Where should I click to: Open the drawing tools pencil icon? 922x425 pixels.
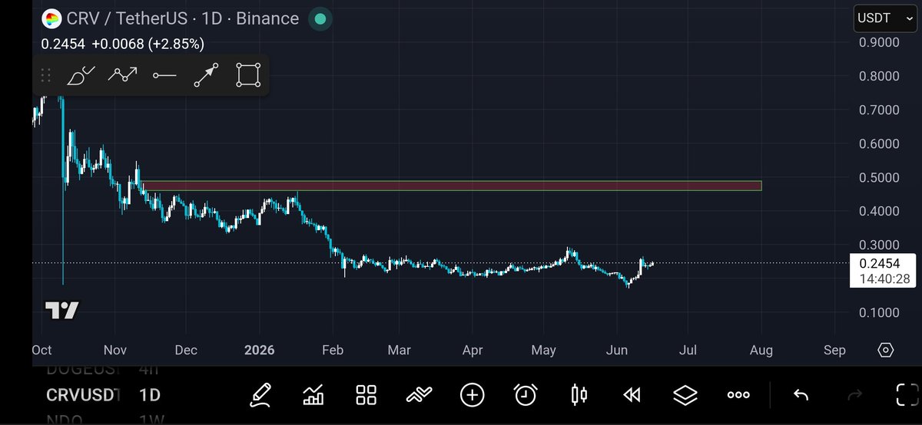(261, 395)
